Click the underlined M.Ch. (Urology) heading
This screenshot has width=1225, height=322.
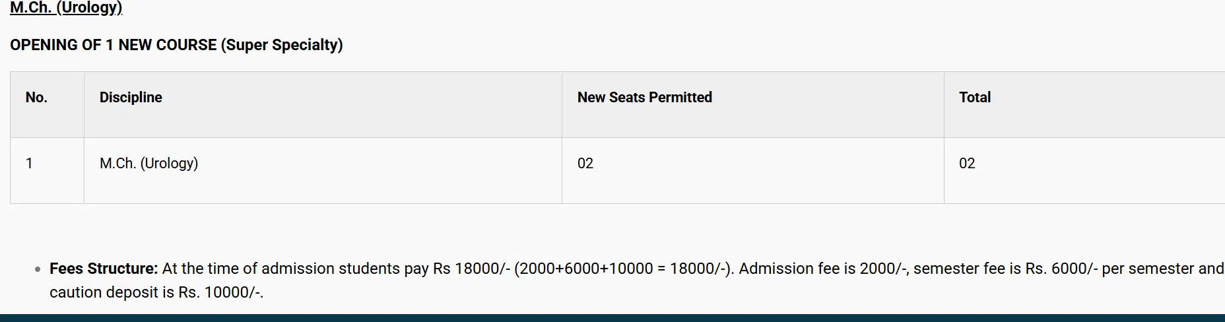click(66, 8)
